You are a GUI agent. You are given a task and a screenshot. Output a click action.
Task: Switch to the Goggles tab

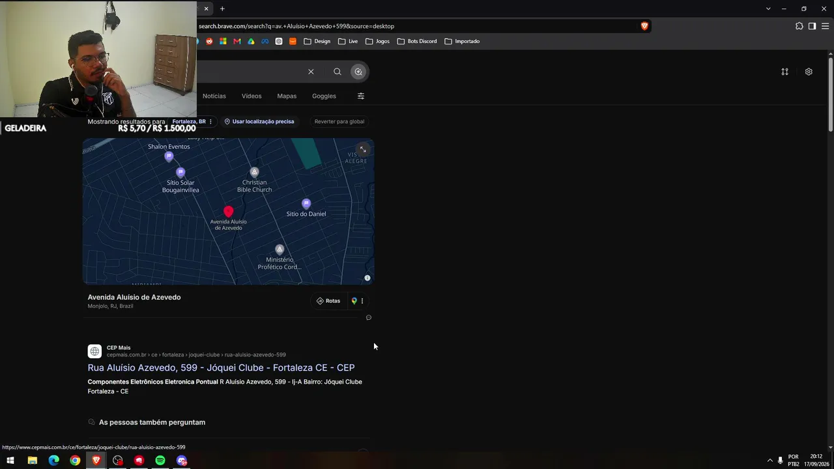(x=324, y=96)
